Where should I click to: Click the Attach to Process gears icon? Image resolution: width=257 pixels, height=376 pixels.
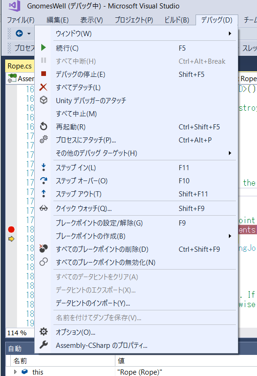coord(44,139)
